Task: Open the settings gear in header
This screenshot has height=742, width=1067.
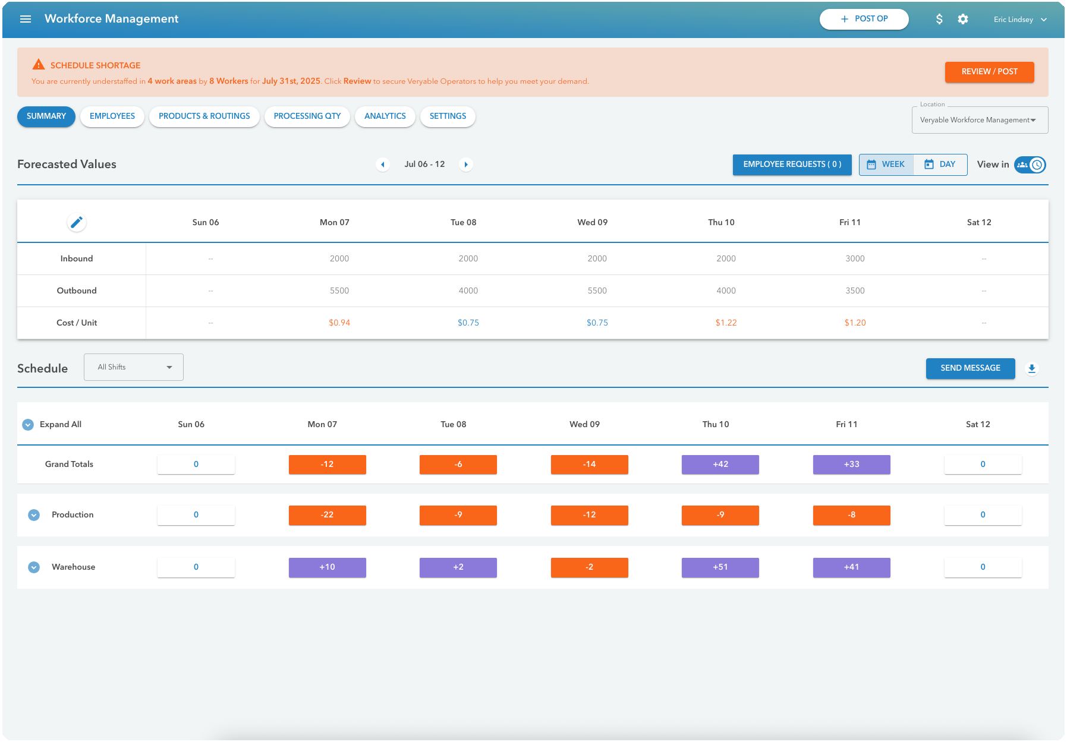Action: tap(963, 18)
